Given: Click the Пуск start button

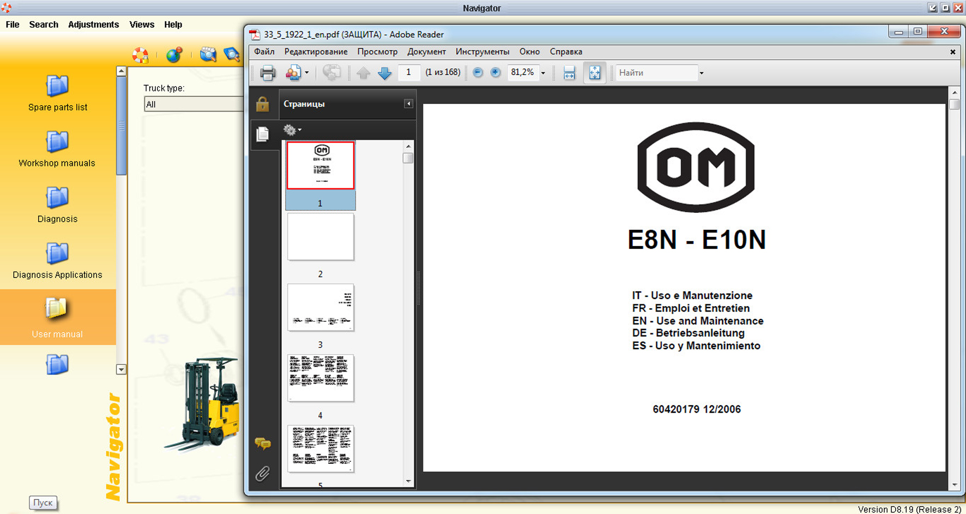Looking at the screenshot, I should pyautogui.click(x=43, y=503).
